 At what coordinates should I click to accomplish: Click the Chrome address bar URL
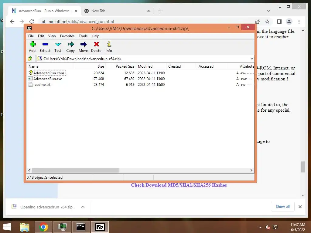click(x=81, y=22)
